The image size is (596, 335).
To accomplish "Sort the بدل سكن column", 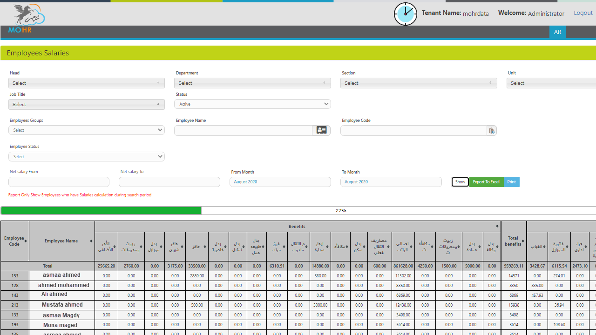I will pos(364,247).
